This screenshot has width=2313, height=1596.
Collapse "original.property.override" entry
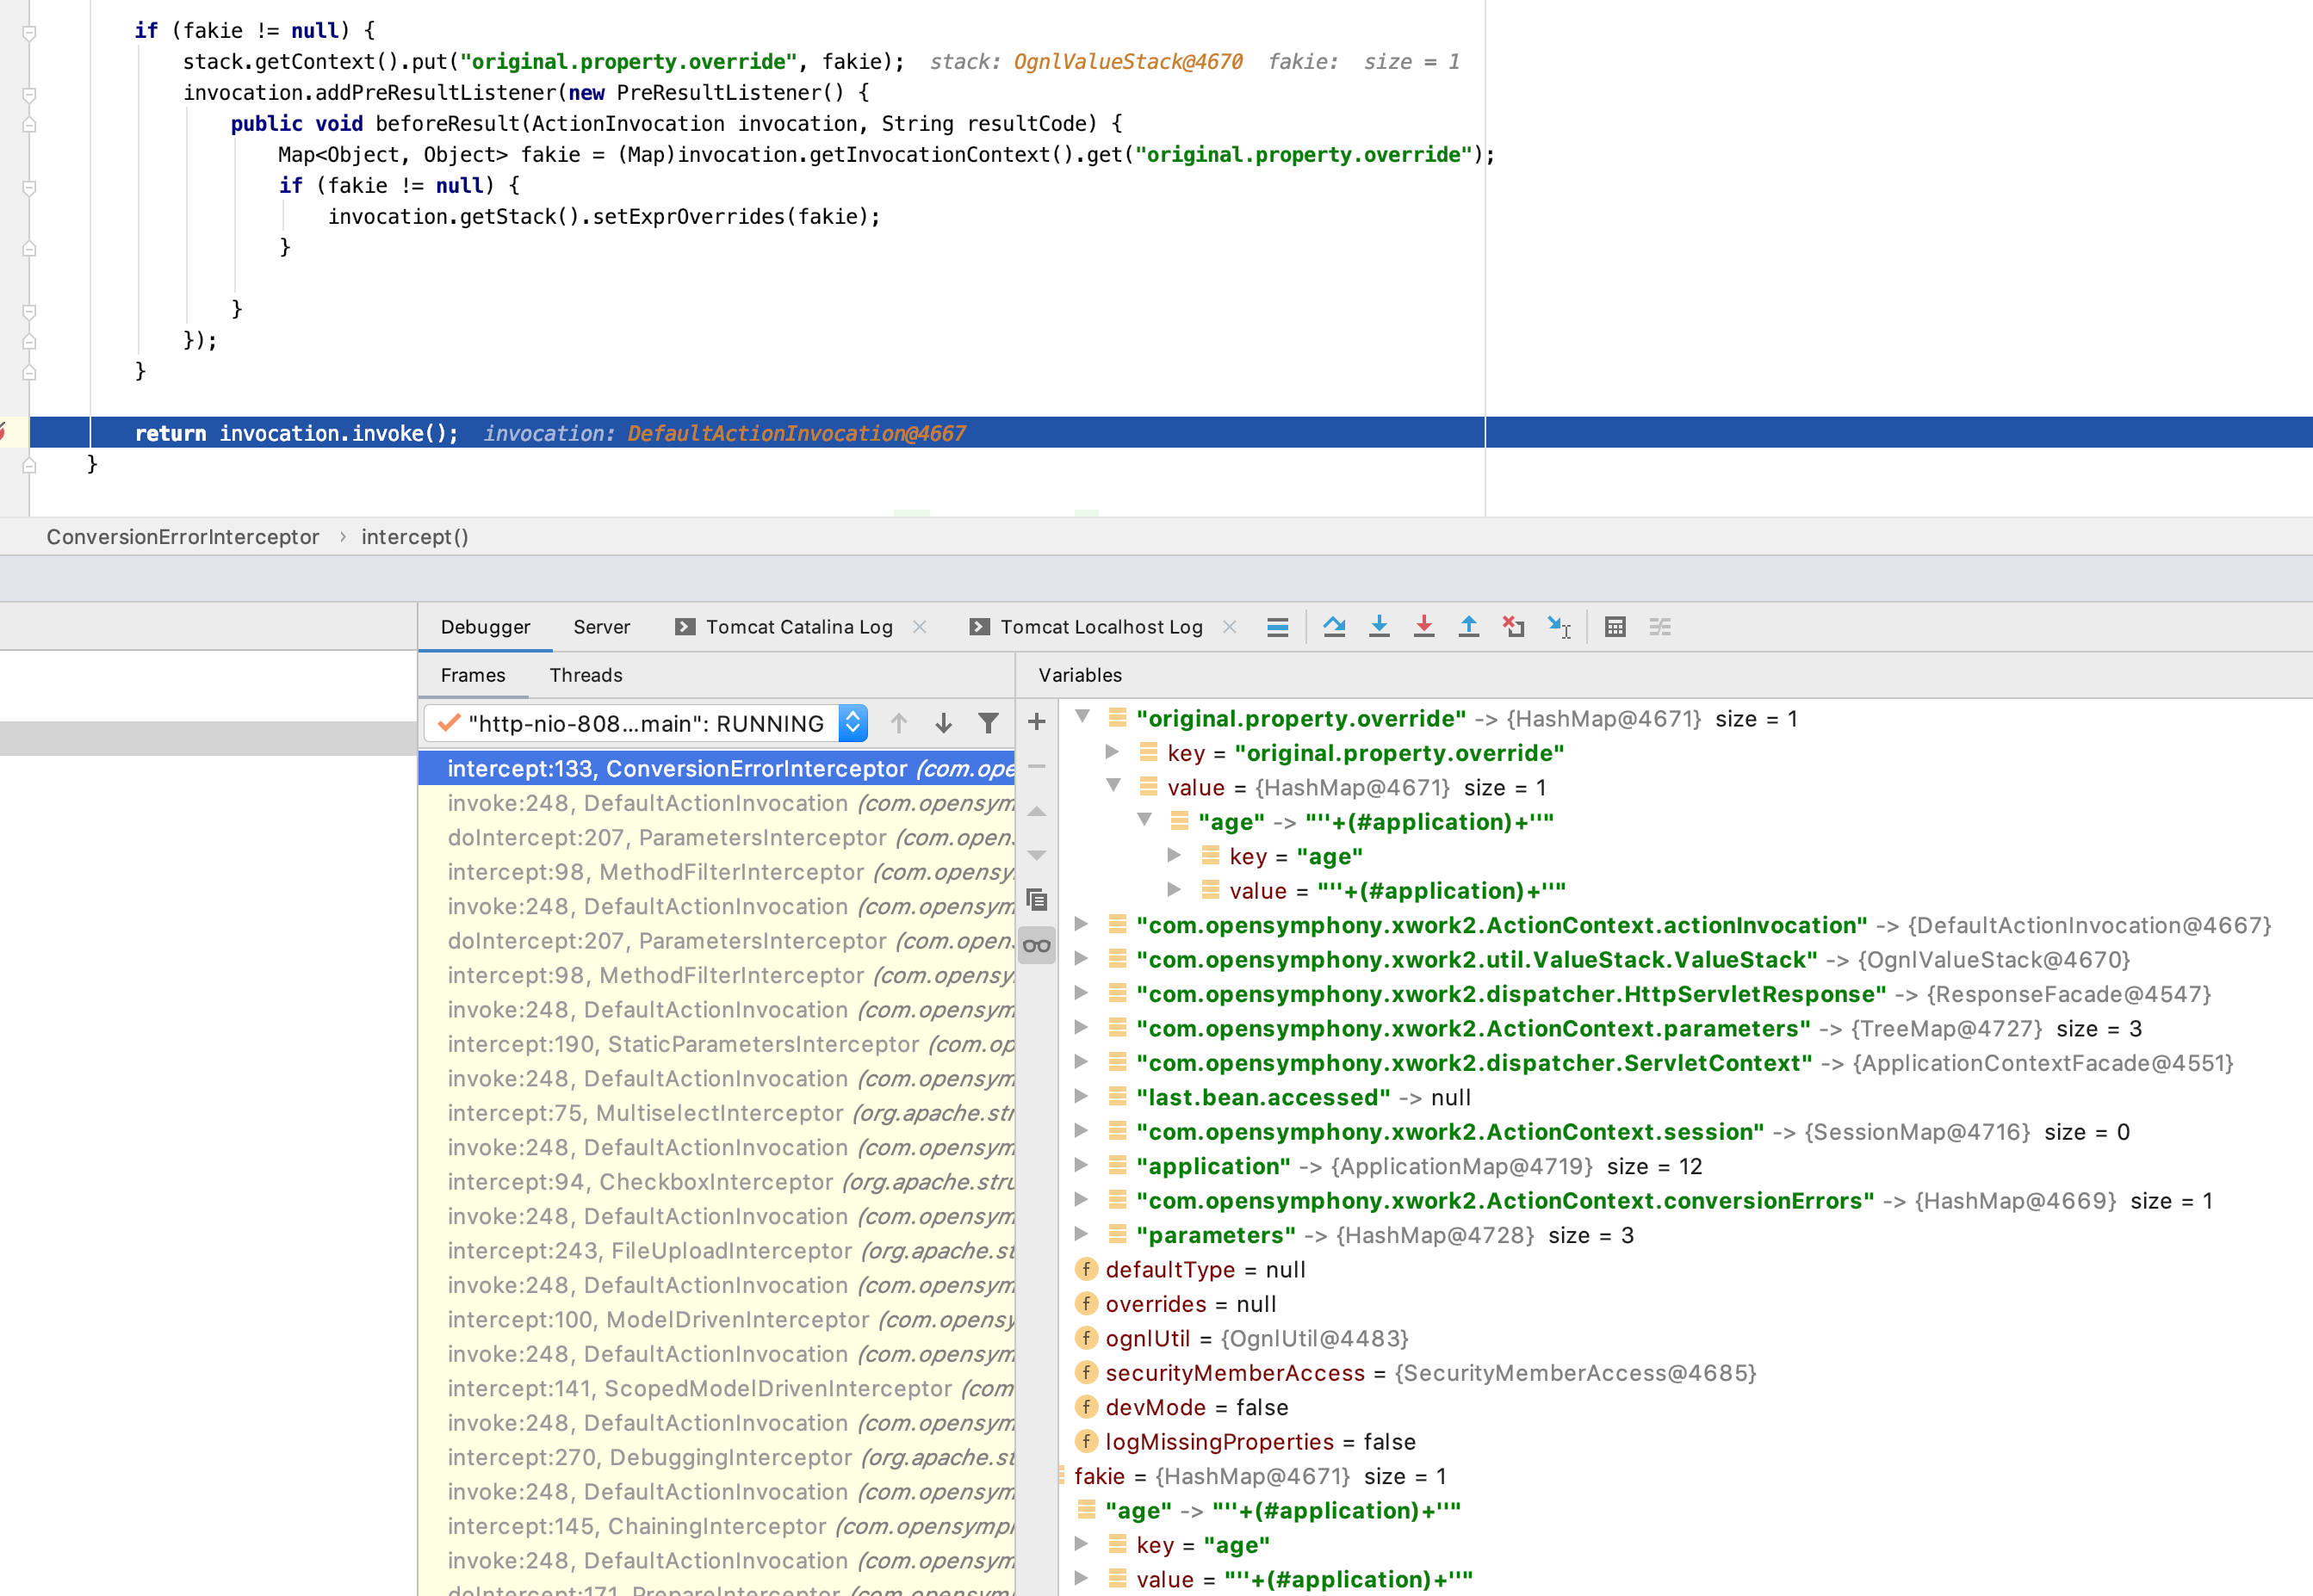1082,717
